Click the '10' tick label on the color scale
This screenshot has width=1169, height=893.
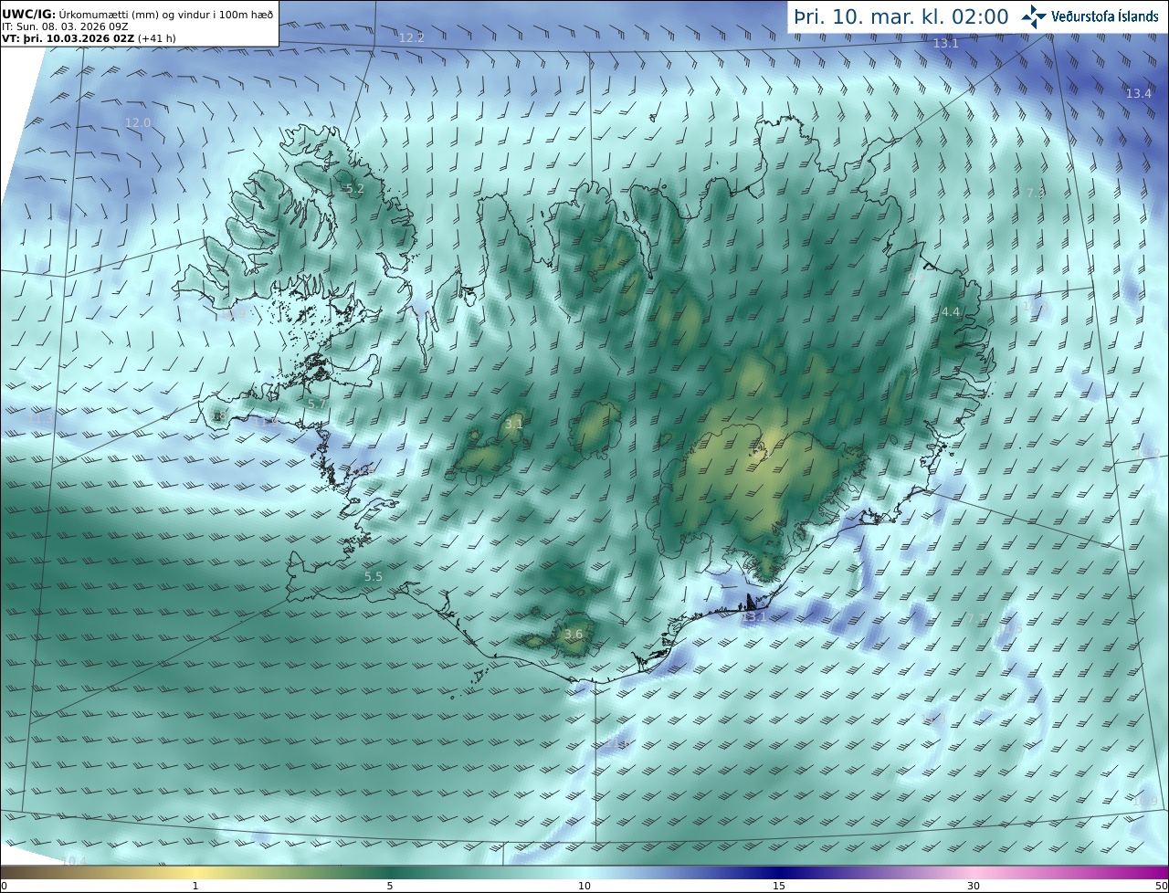[584, 886]
